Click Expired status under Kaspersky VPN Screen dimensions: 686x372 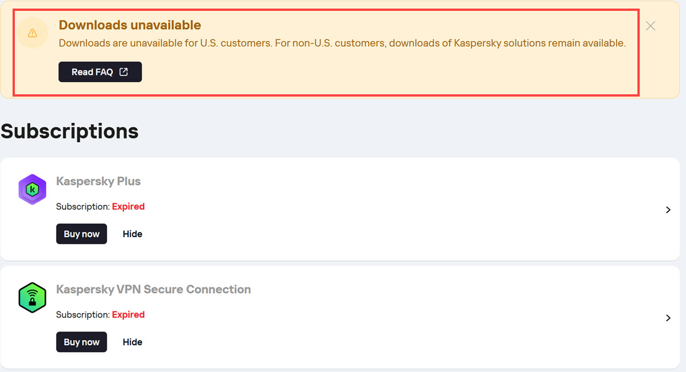click(x=128, y=314)
